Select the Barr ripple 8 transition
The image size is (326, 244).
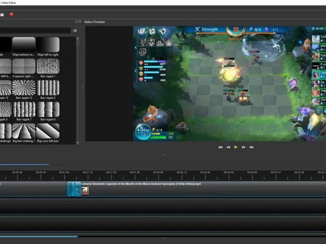click(x=48, y=111)
